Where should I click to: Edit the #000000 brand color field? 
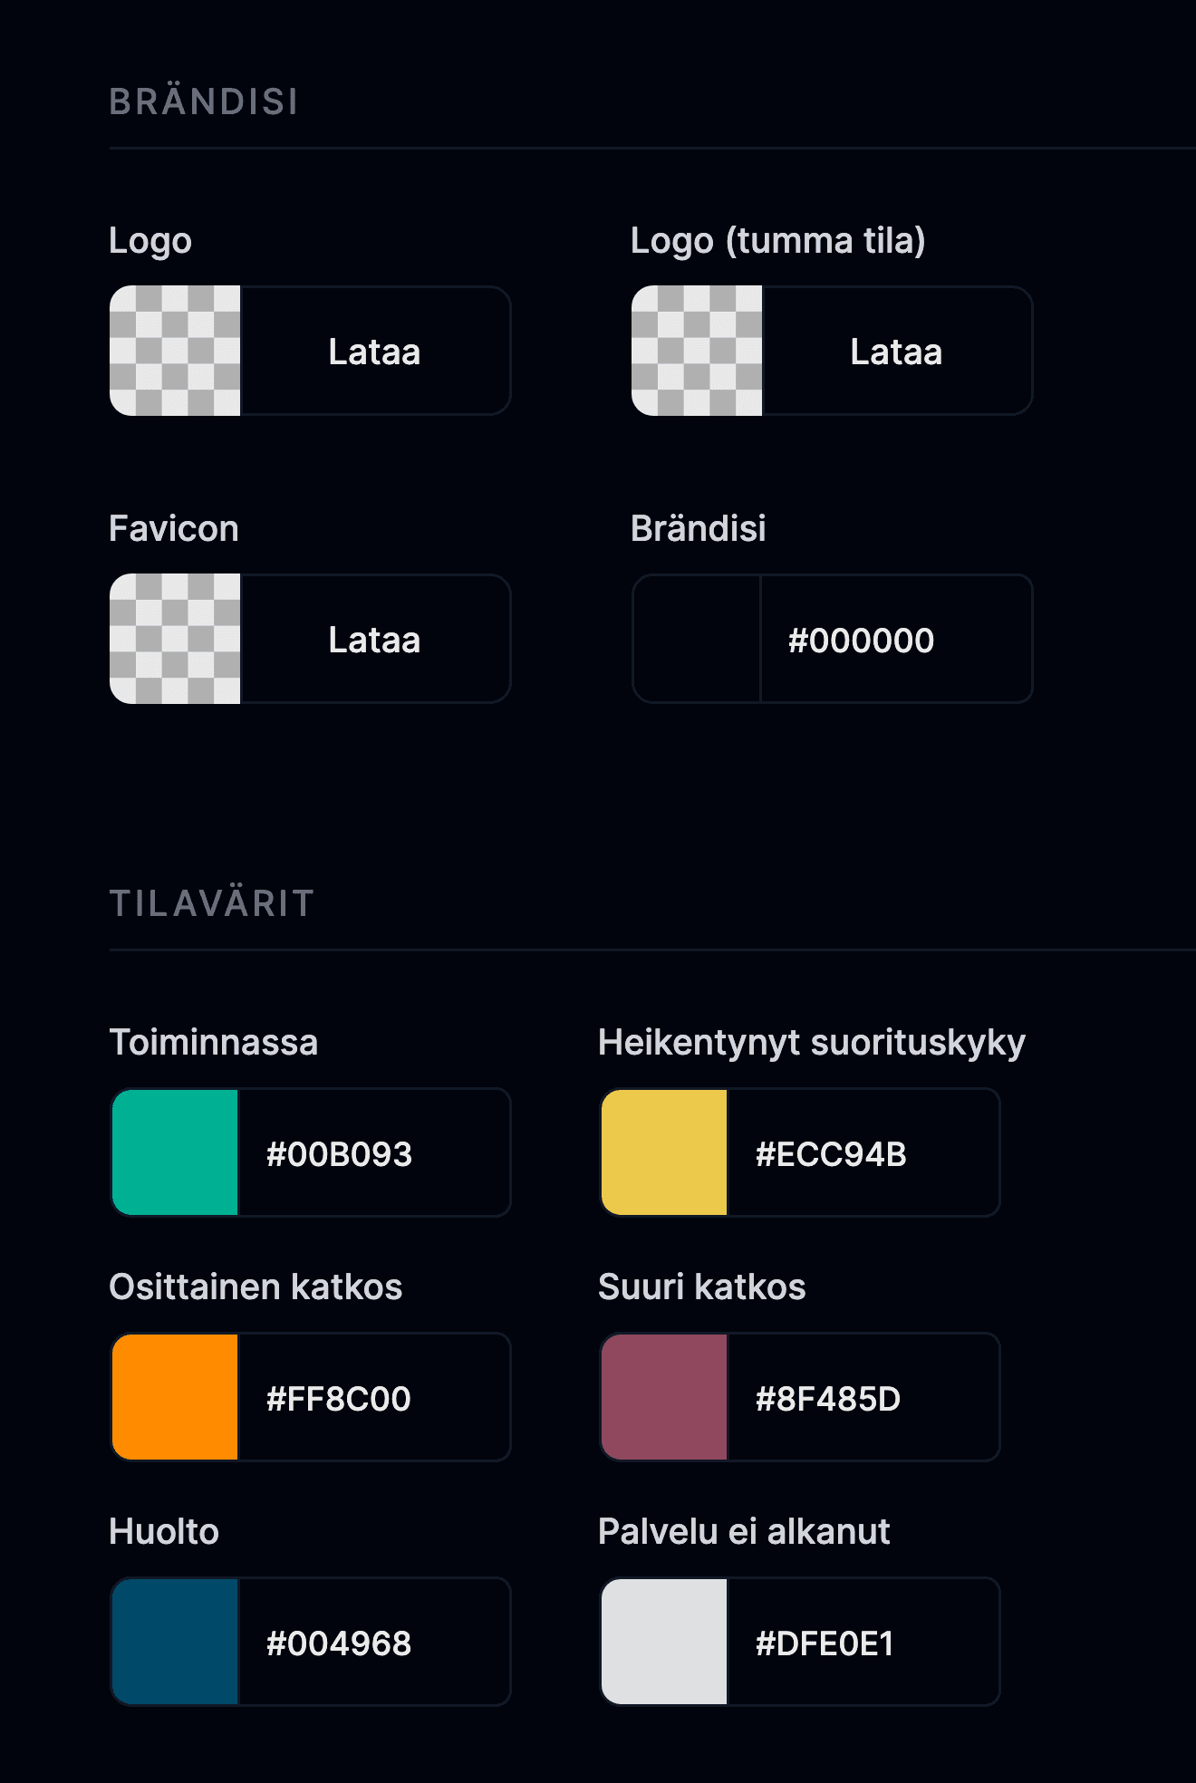point(897,639)
